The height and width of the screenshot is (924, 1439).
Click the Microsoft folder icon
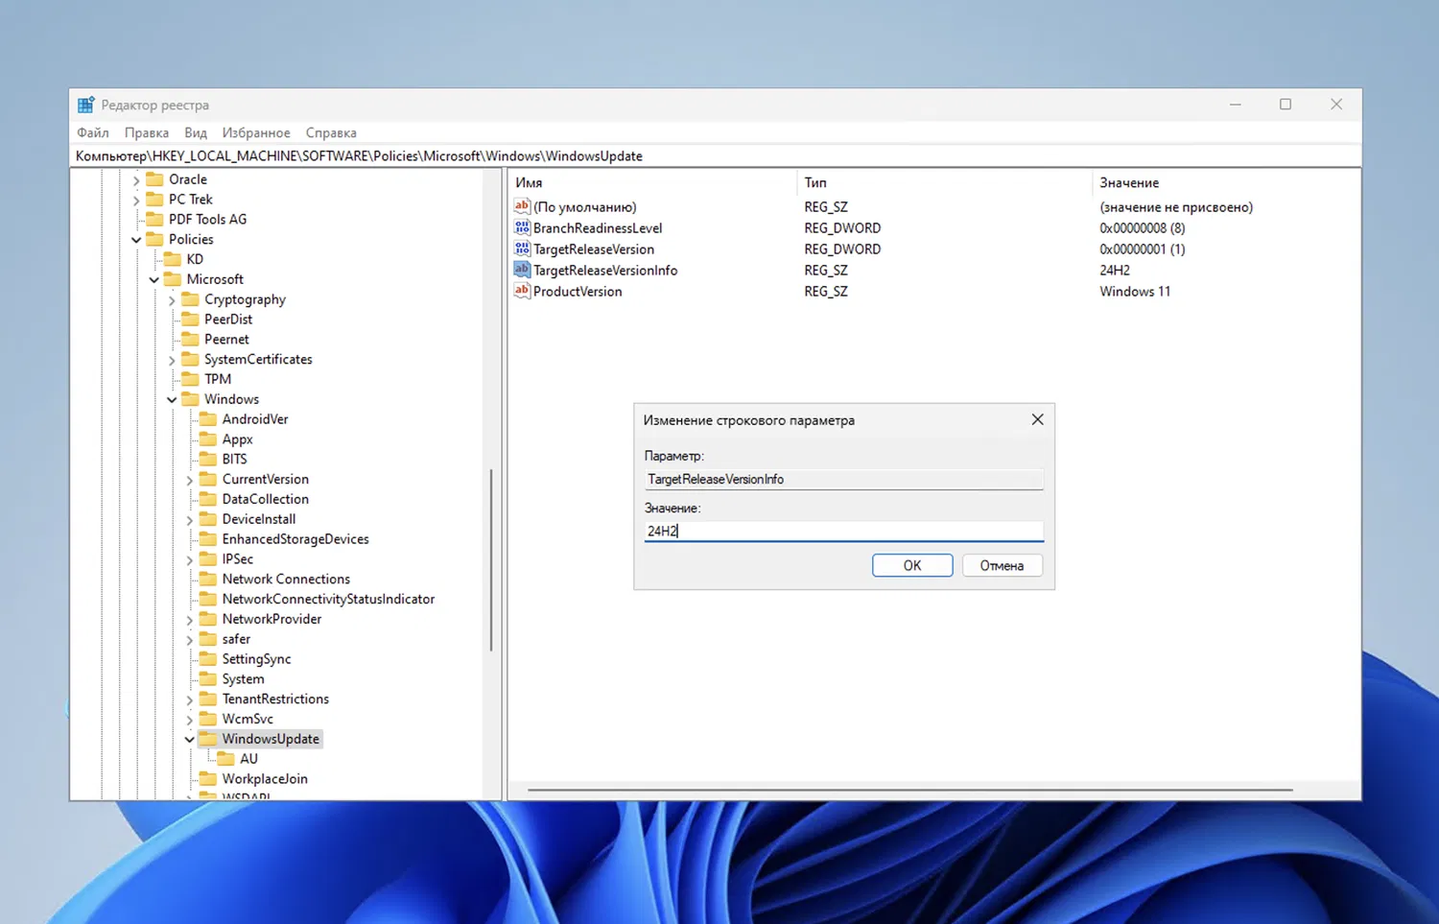(x=173, y=279)
